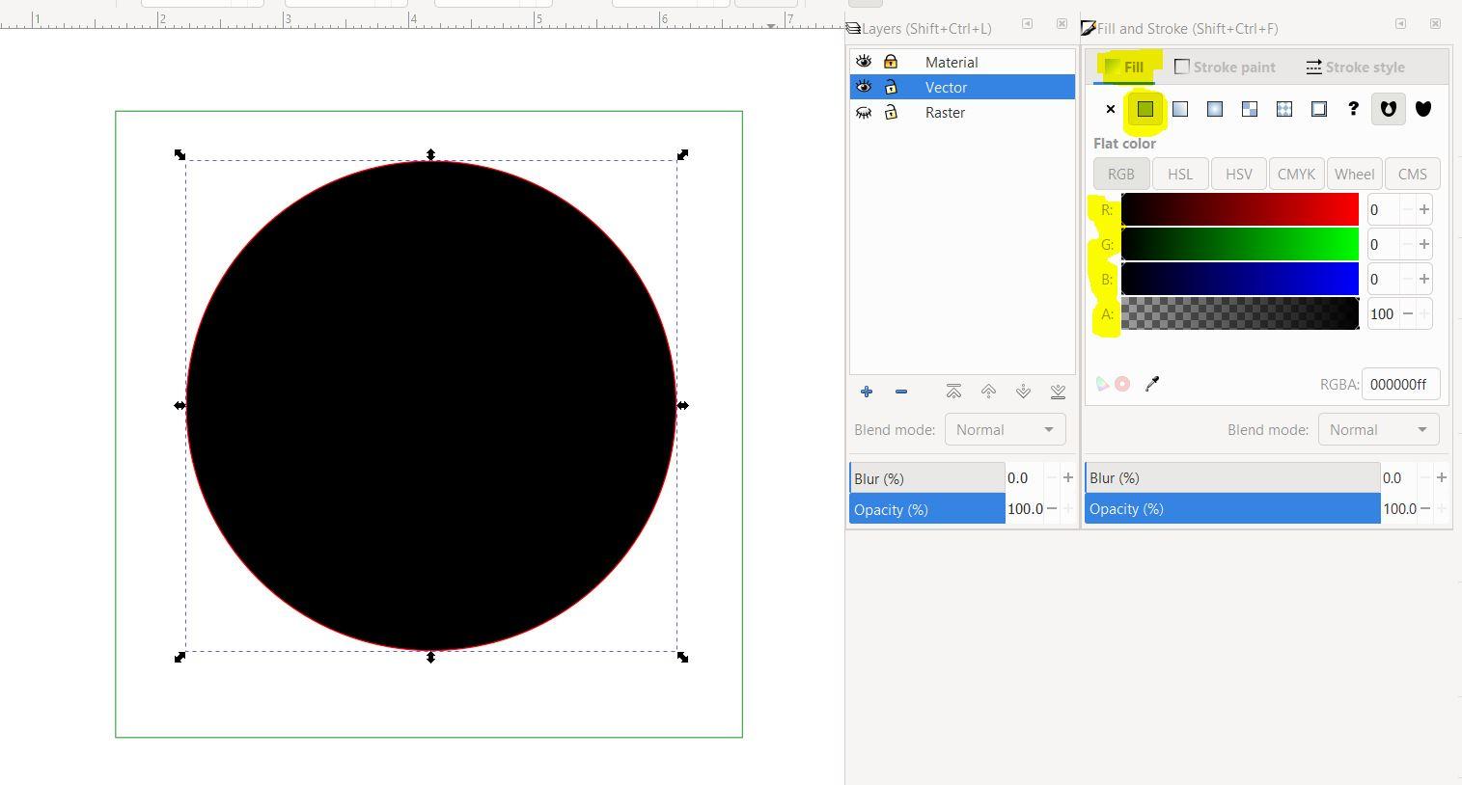
Task: Select the Swatch fill icon
Action: pyautogui.click(x=1319, y=109)
